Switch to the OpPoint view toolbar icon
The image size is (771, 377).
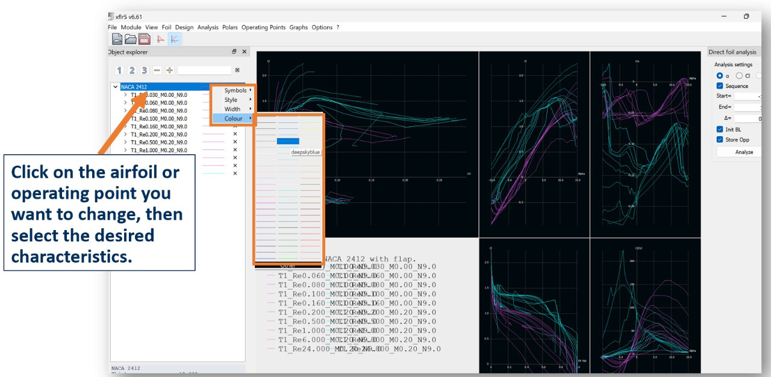pyautogui.click(x=161, y=39)
